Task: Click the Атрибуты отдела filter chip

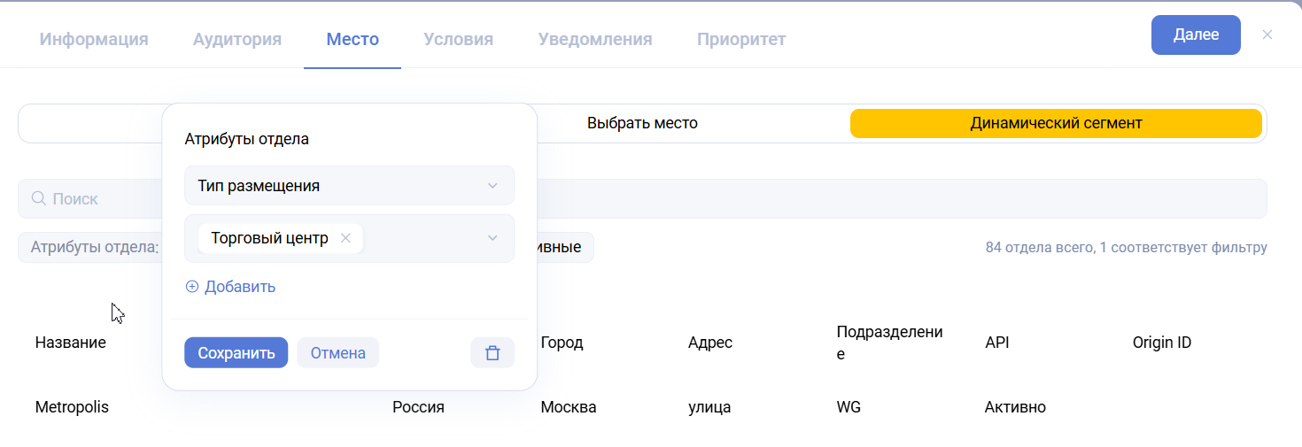Action: tap(93, 247)
